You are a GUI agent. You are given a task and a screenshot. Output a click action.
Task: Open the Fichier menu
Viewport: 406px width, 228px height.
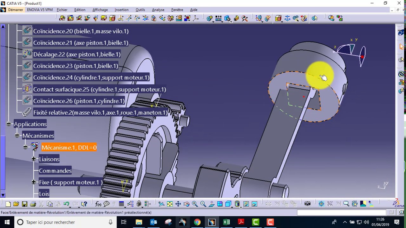click(62, 10)
